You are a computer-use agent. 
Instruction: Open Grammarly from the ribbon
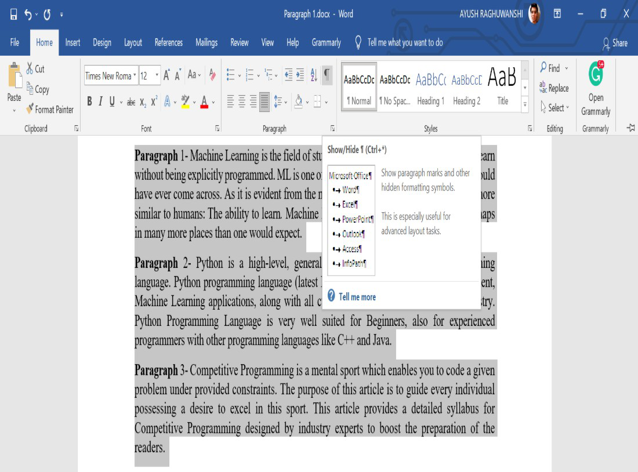click(x=596, y=89)
